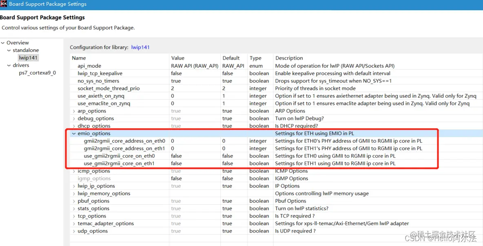Click the SDK icon in the title bar
This screenshot has width=483, height=246.
[4, 4]
